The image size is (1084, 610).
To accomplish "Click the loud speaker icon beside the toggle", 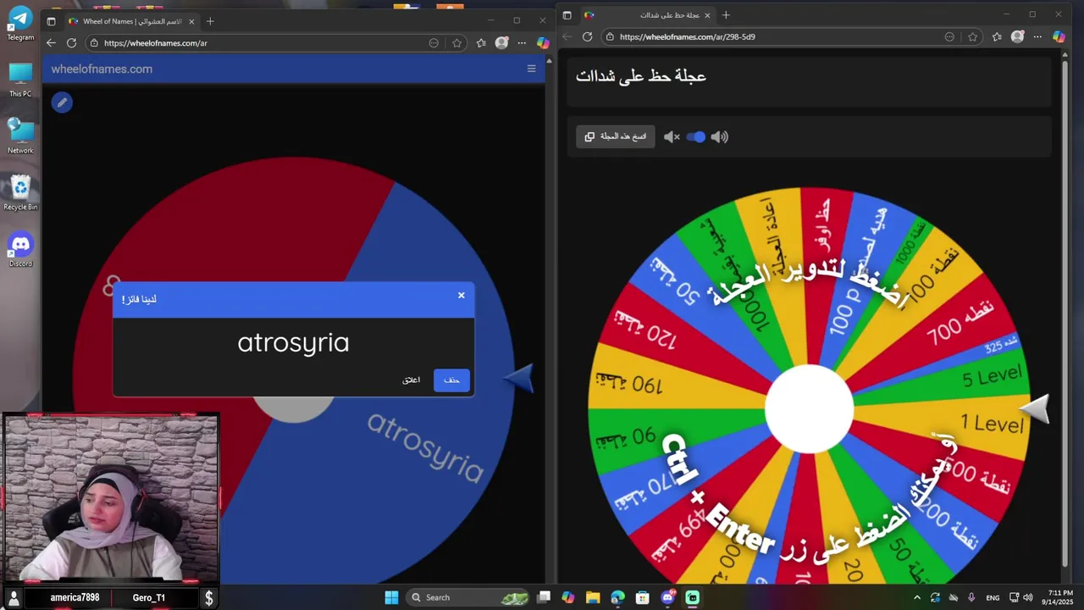I will [719, 136].
